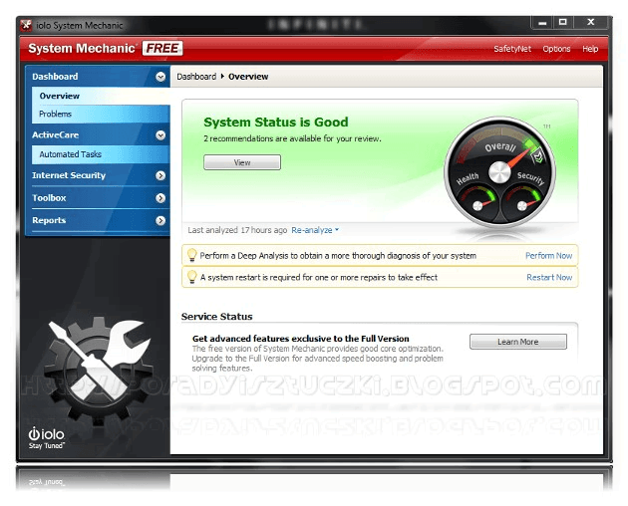Select Overview in the sidebar
This screenshot has height=506, width=628.
pyautogui.click(x=101, y=96)
